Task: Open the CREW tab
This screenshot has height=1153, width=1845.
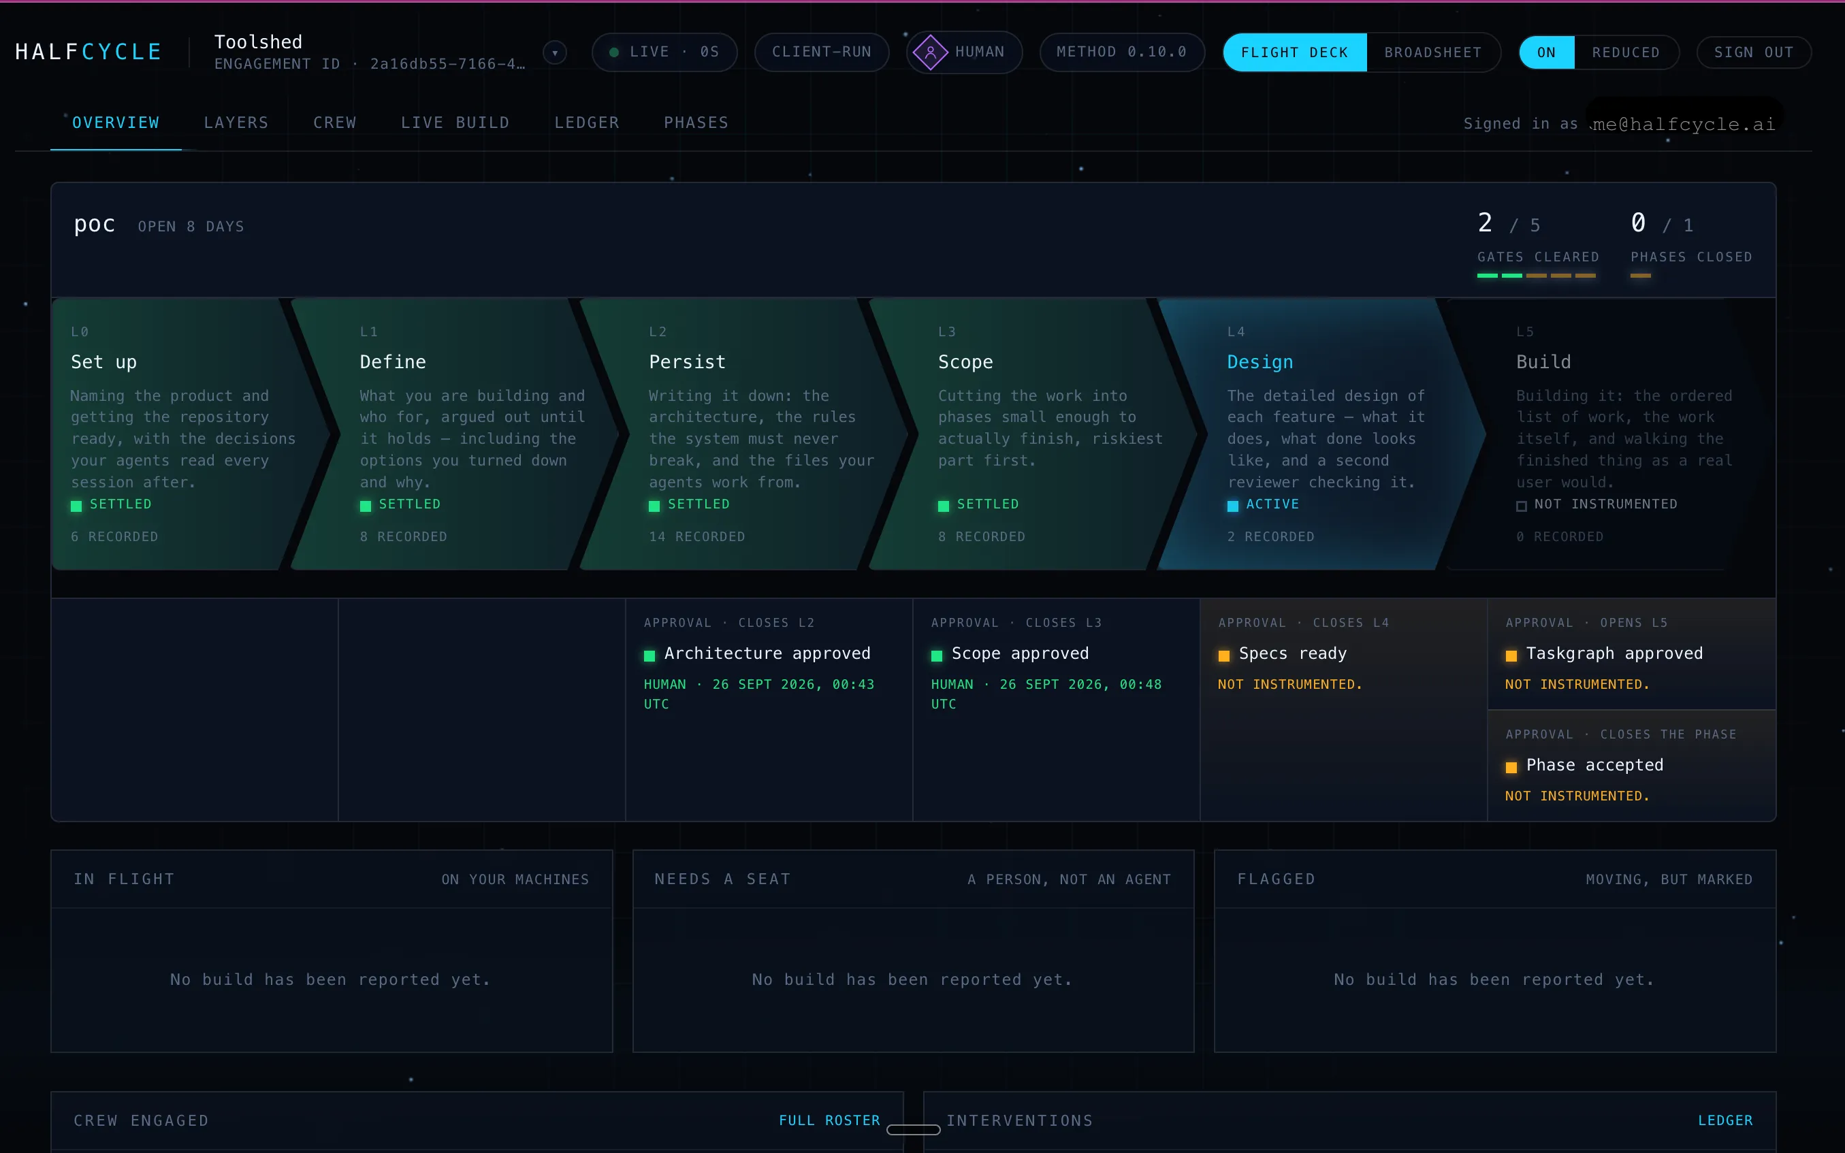Action: coord(335,123)
